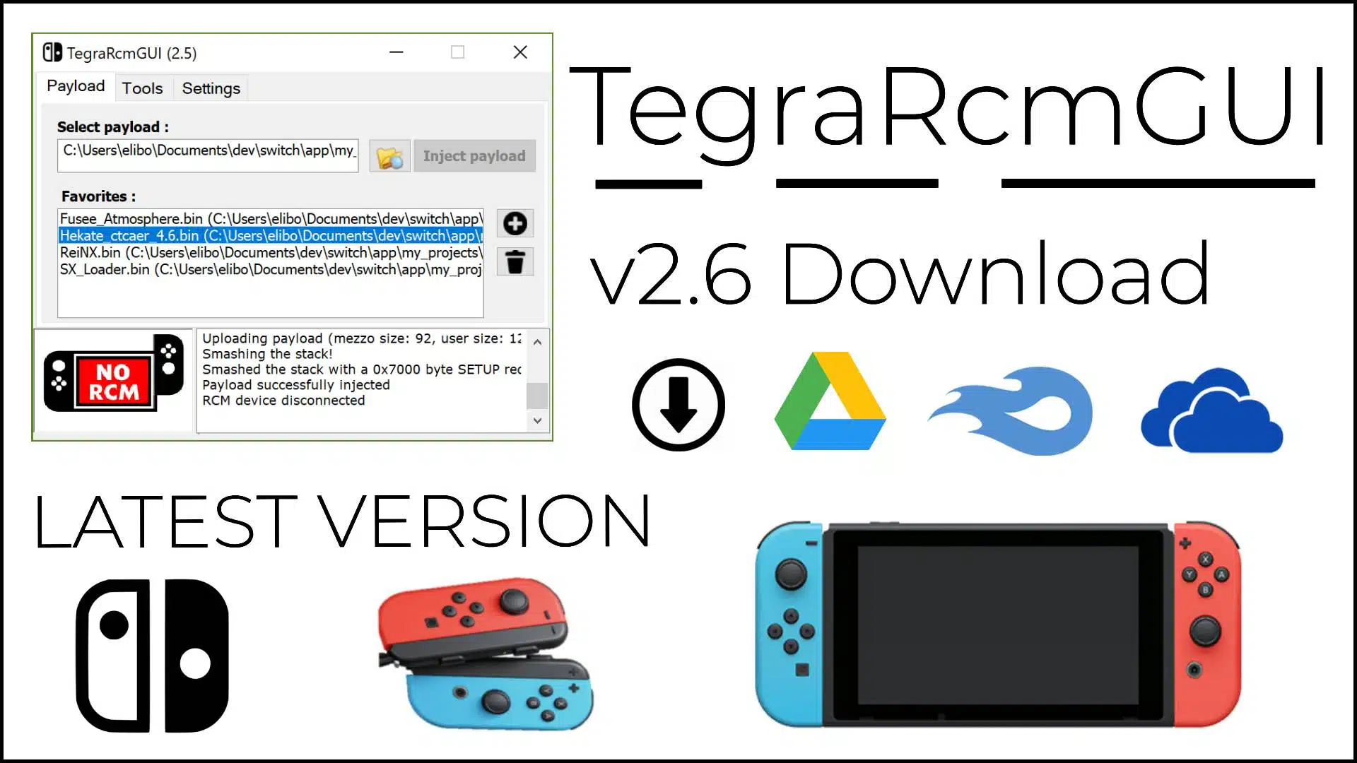Image resolution: width=1357 pixels, height=763 pixels.
Task: Click the Backblaze download icon
Action: point(1011,406)
